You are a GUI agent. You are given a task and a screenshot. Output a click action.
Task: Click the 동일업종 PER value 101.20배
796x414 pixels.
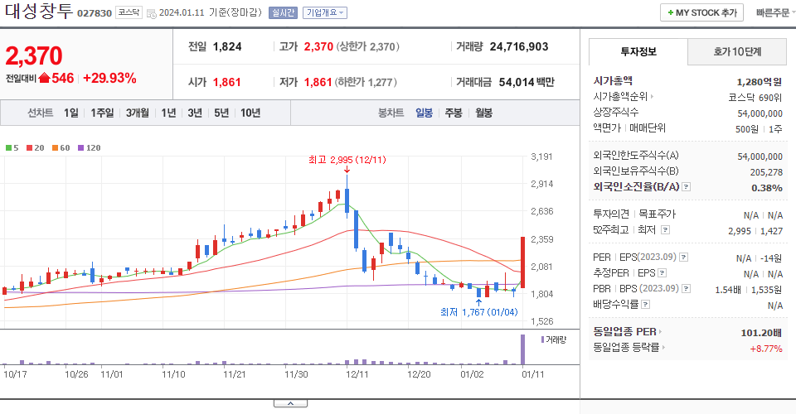761,332
